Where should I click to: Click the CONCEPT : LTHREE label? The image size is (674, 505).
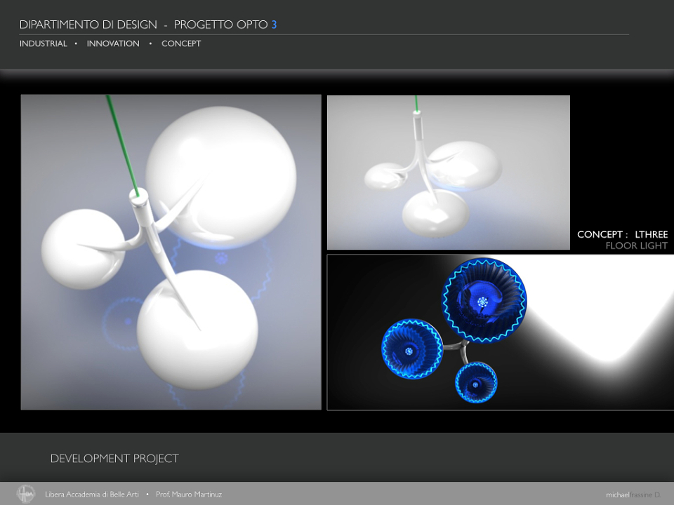[x=623, y=234]
